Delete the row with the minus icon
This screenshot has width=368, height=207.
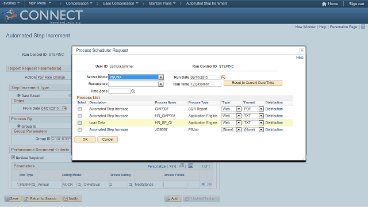pyautogui.click(x=209, y=184)
